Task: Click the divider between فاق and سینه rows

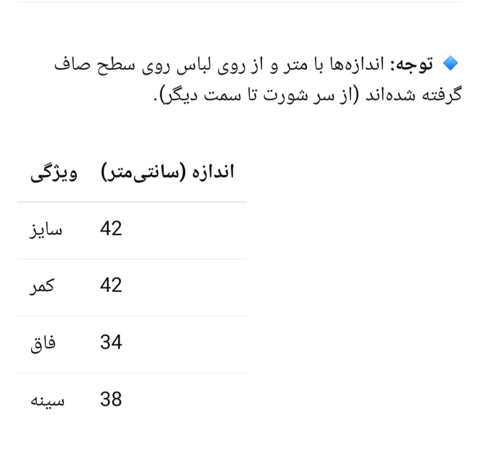Action: tap(132, 373)
